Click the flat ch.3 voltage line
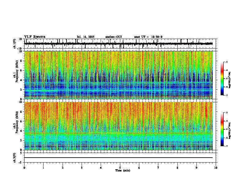Image resolution: width=243 pixels, height=188 pixels. pos(118,158)
